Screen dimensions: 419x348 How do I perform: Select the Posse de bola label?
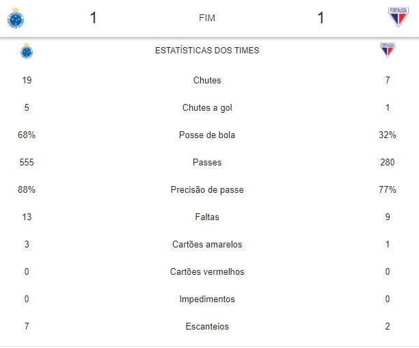[207, 135]
